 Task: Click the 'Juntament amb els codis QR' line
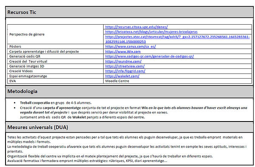82,117
